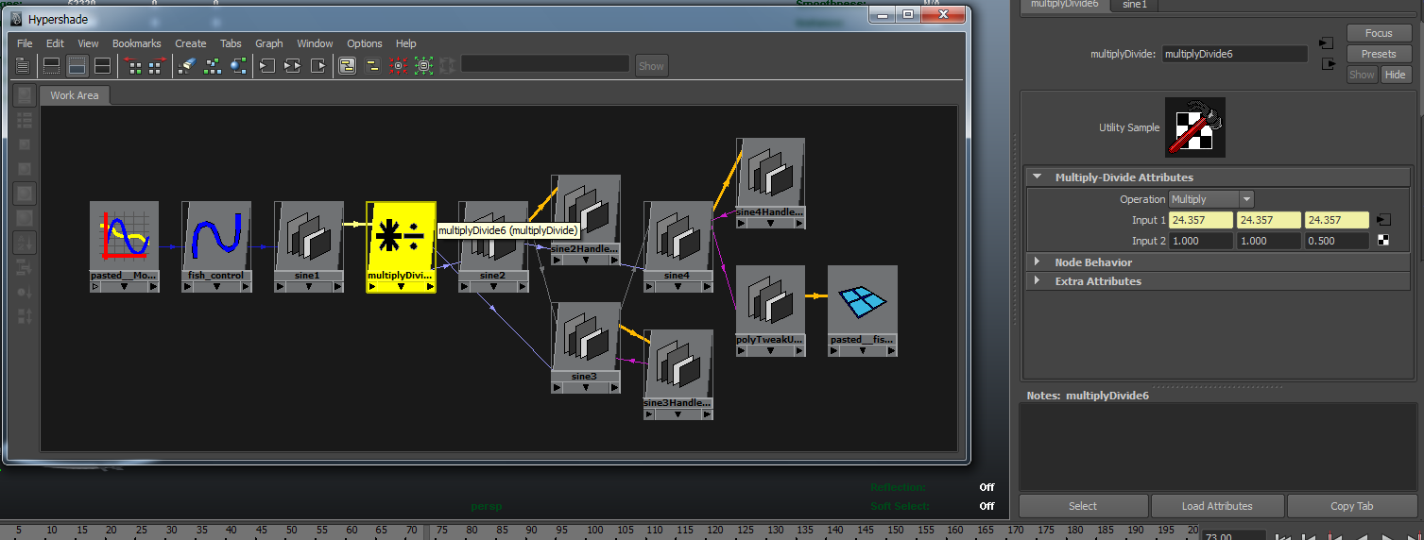The width and height of the screenshot is (1424, 540).
Task: Show input and output connections icon
Action: coord(293,66)
